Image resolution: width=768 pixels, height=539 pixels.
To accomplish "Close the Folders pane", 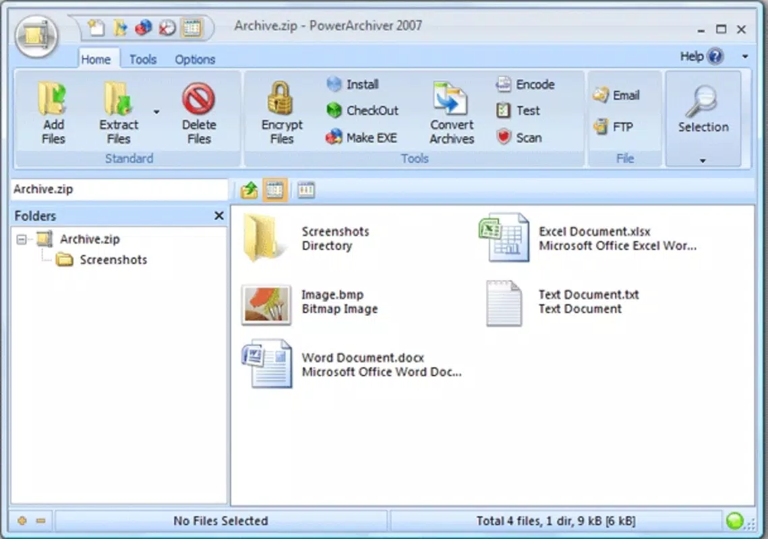I will click(219, 216).
